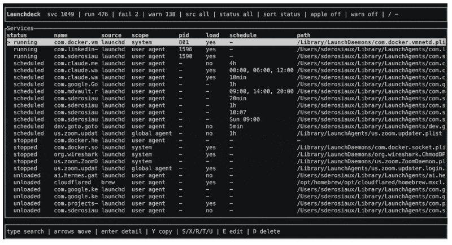Click the '10min' schedule cell
452x245 pixels.
(238, 77)
